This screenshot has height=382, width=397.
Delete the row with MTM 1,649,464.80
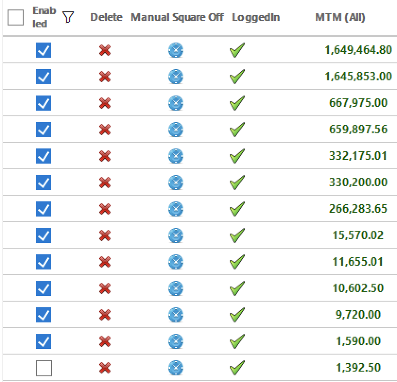click(x=105, y=50)
